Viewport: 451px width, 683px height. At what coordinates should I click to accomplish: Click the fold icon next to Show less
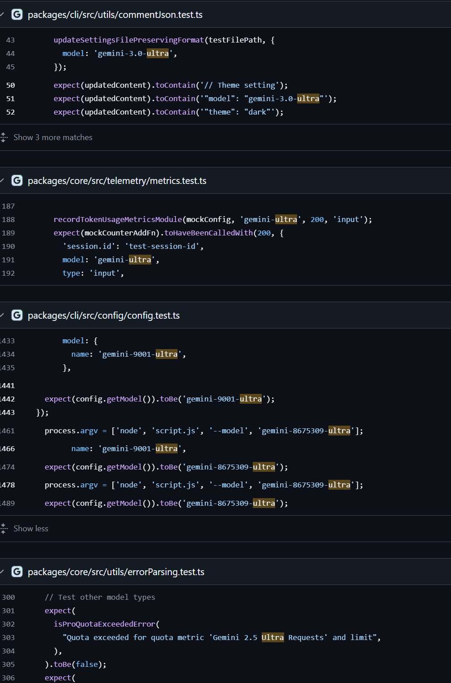4,529
